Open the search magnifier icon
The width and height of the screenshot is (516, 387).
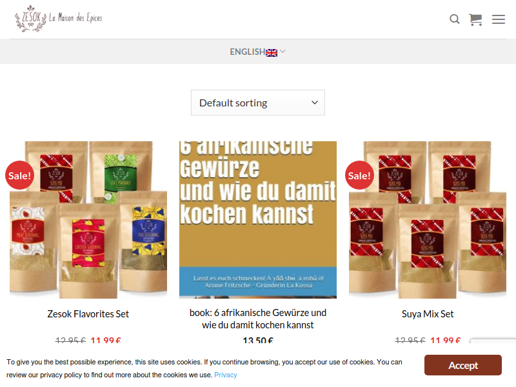point(455,19)
